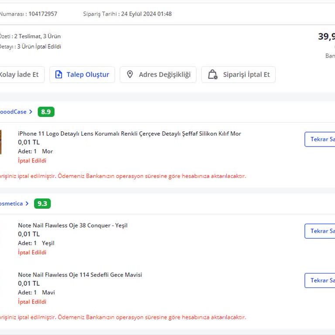Open the Cosmetica seller link
The width and height of the screenshot is (335, 335).
click(11, 203)
